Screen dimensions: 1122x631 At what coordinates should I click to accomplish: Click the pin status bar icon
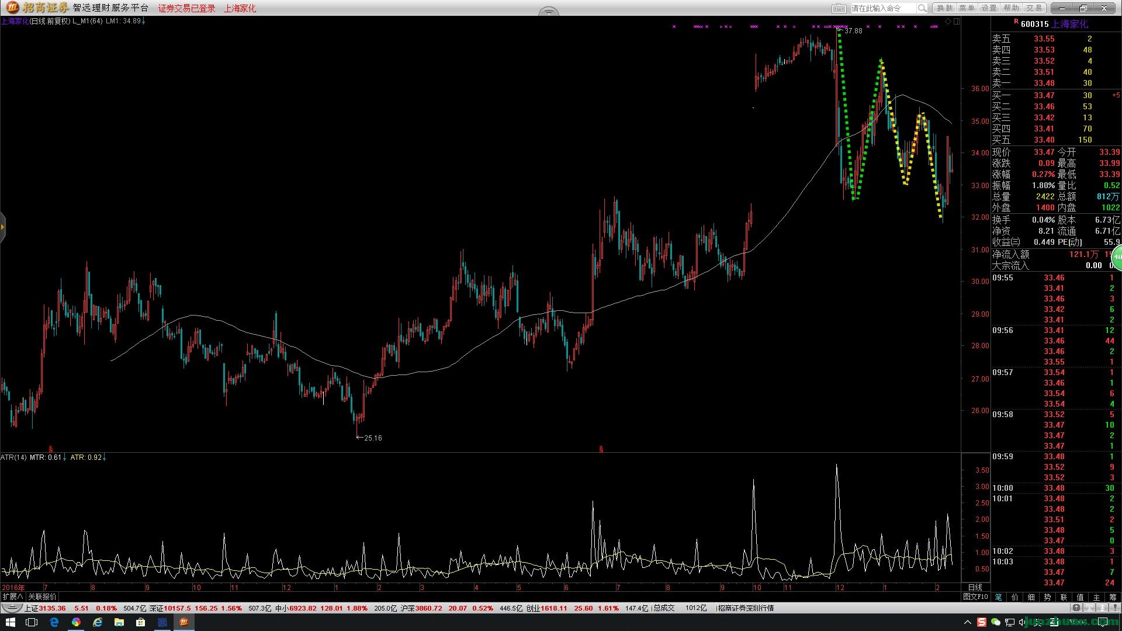1115,608
